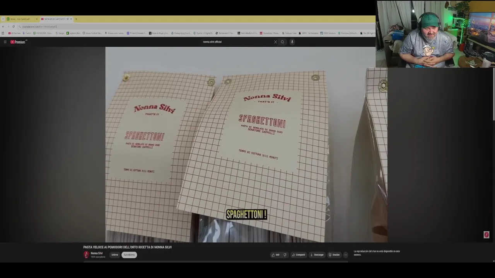This screenshot has height=278, width=495.
Task: Dislike the video with thumbs down
Action: pos(285,255)
